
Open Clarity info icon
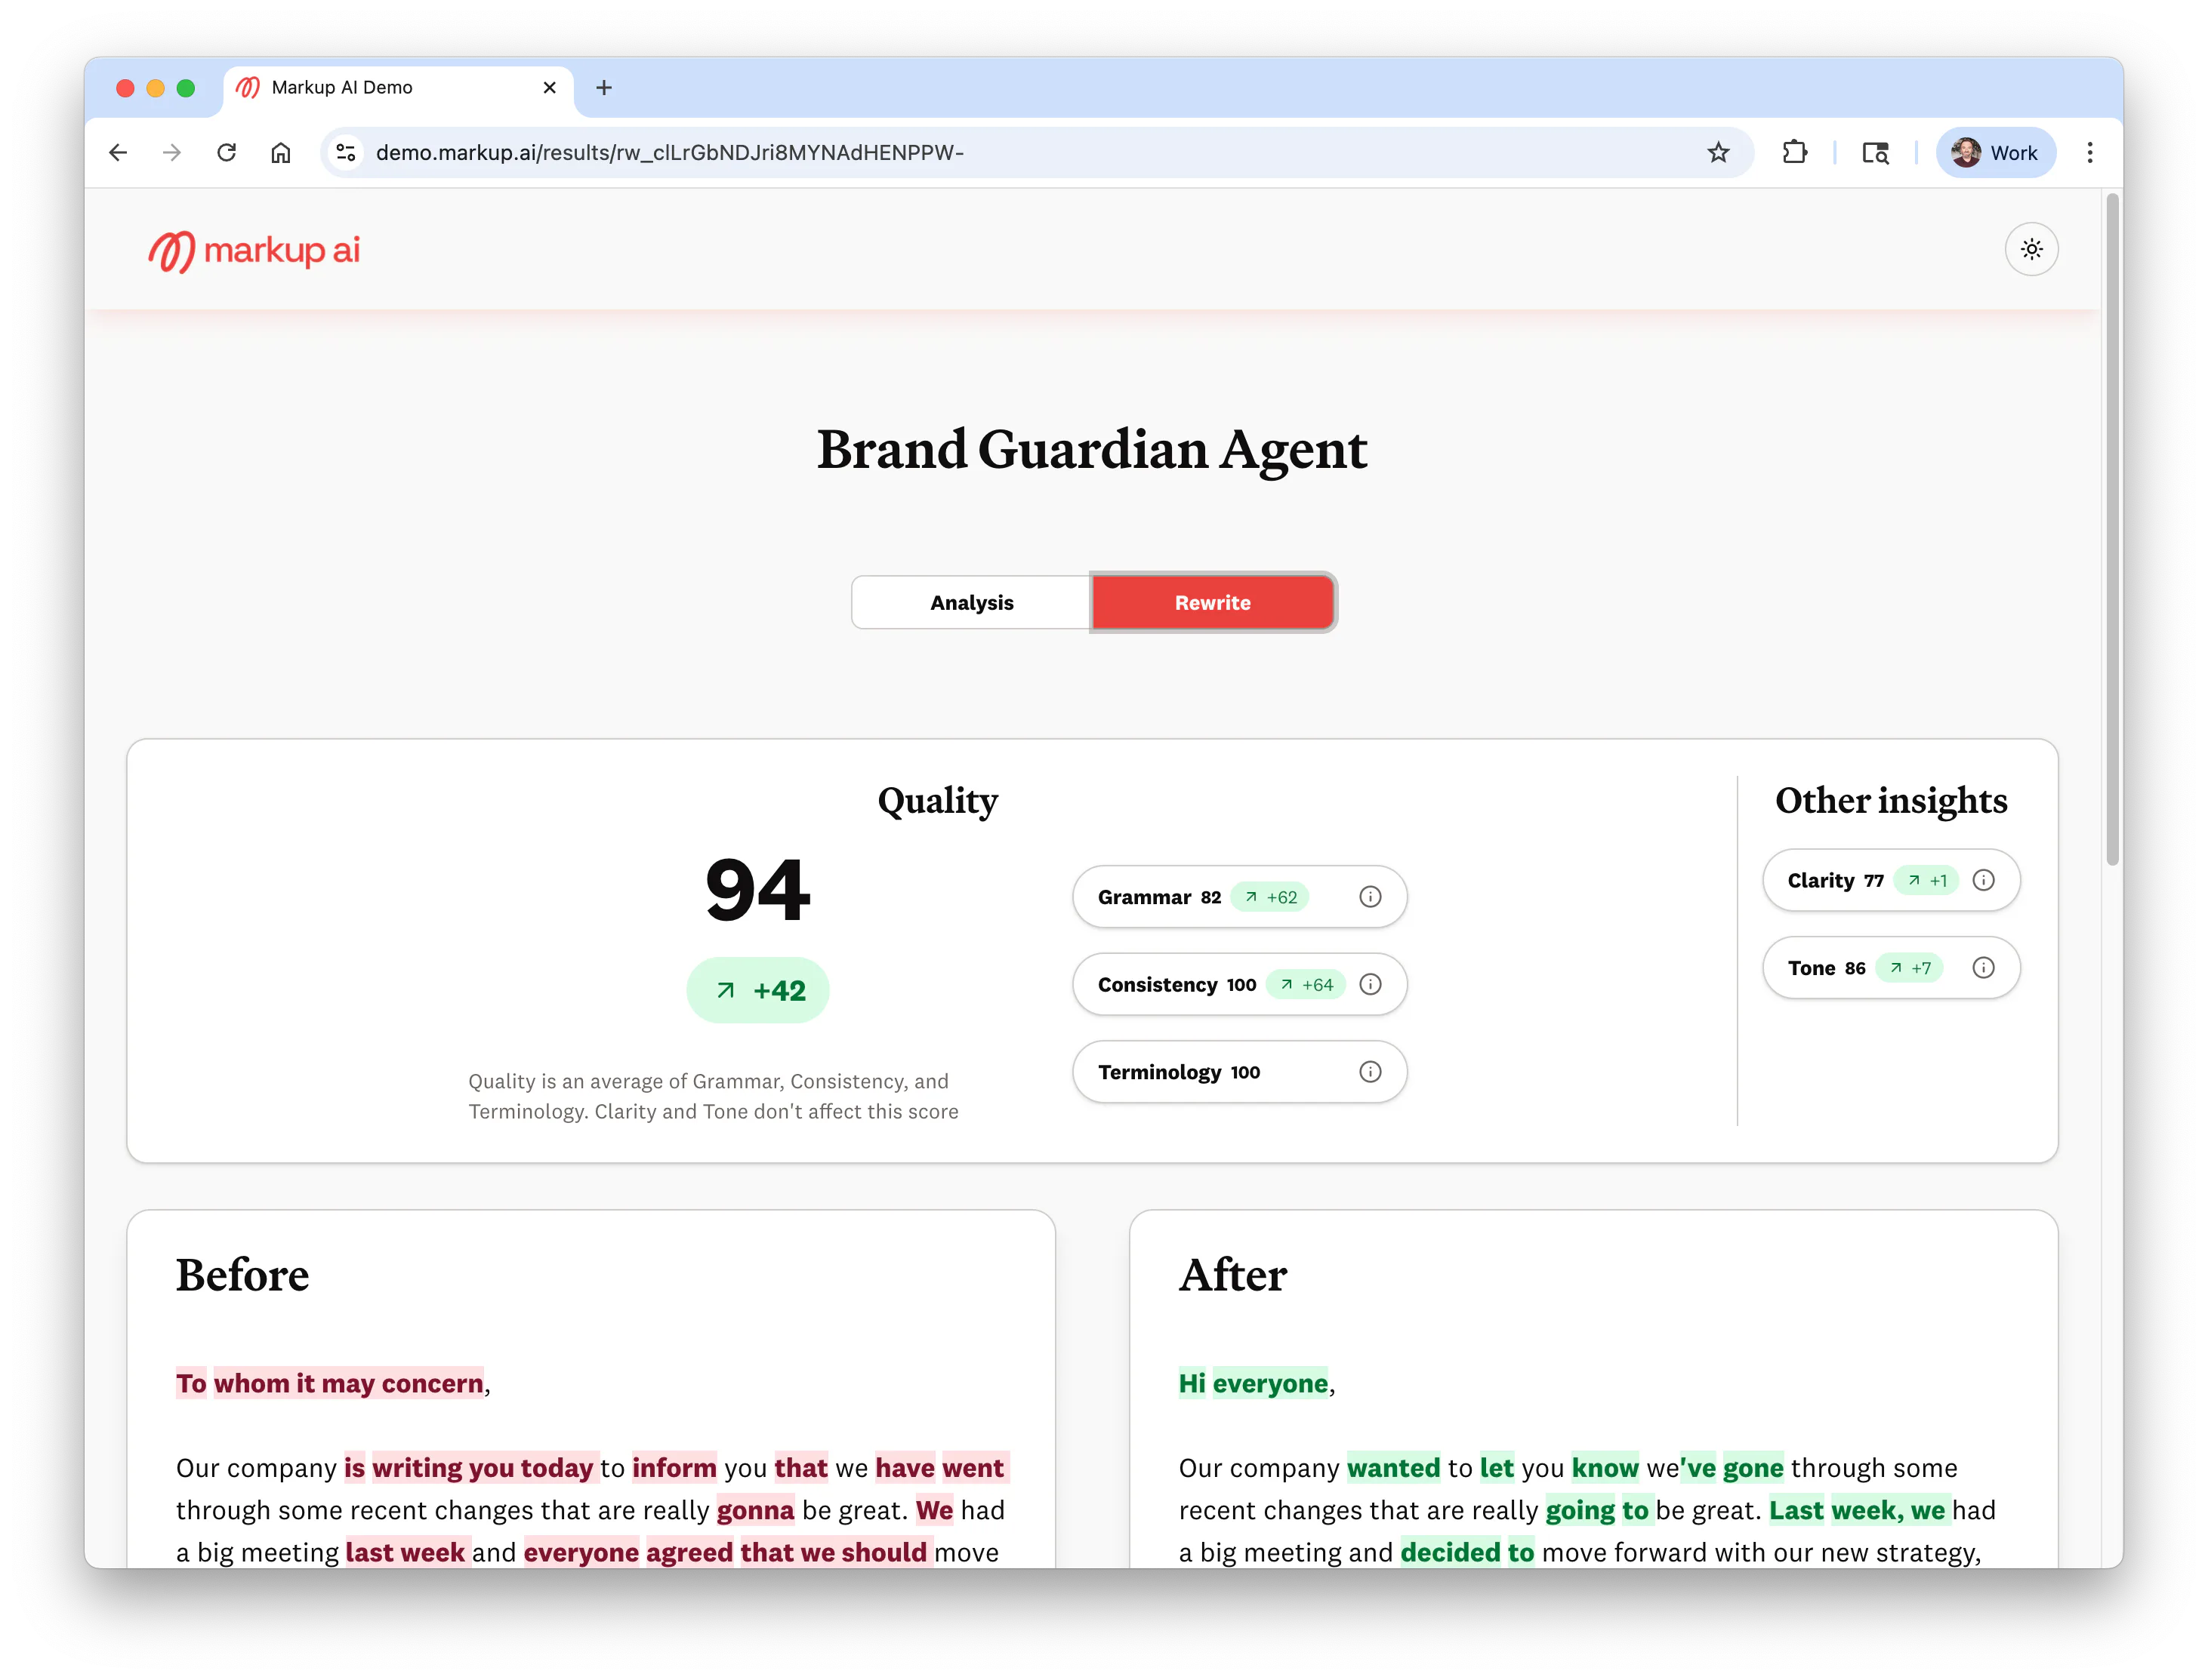(1982, 880)
